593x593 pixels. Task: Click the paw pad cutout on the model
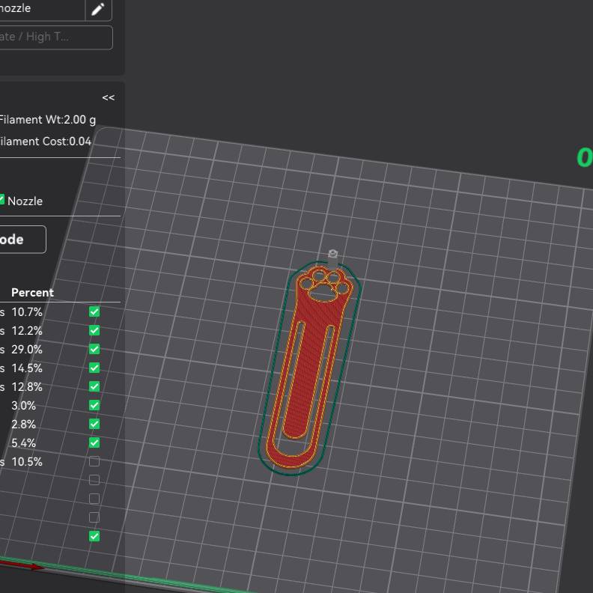click(323, 293)
